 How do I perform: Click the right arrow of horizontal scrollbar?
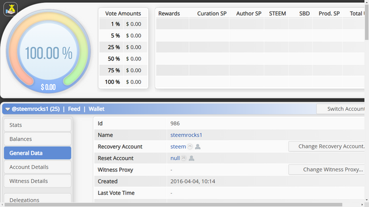tap(362, 205)
